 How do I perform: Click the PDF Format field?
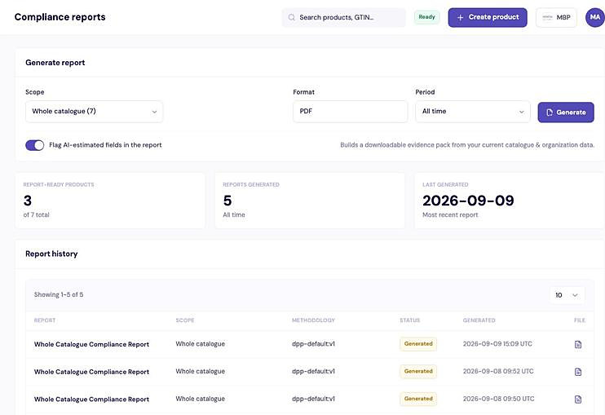[x=350, y=112]
